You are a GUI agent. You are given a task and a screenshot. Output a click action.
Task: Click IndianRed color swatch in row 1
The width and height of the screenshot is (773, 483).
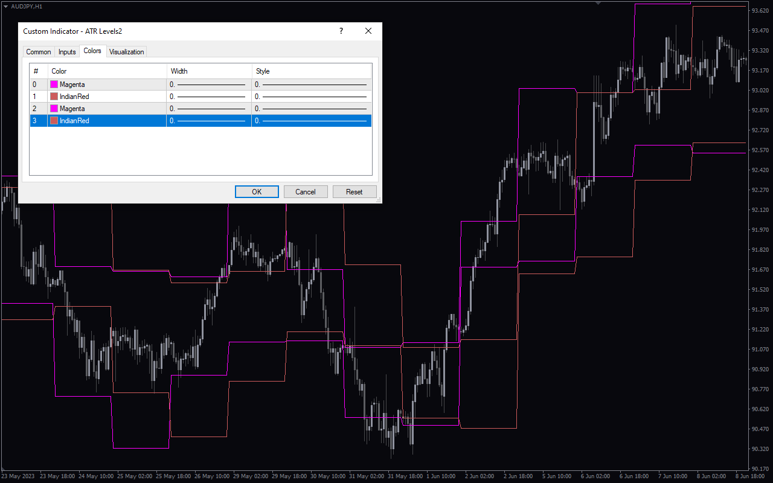pyautogui.click(x=54, y=97)
